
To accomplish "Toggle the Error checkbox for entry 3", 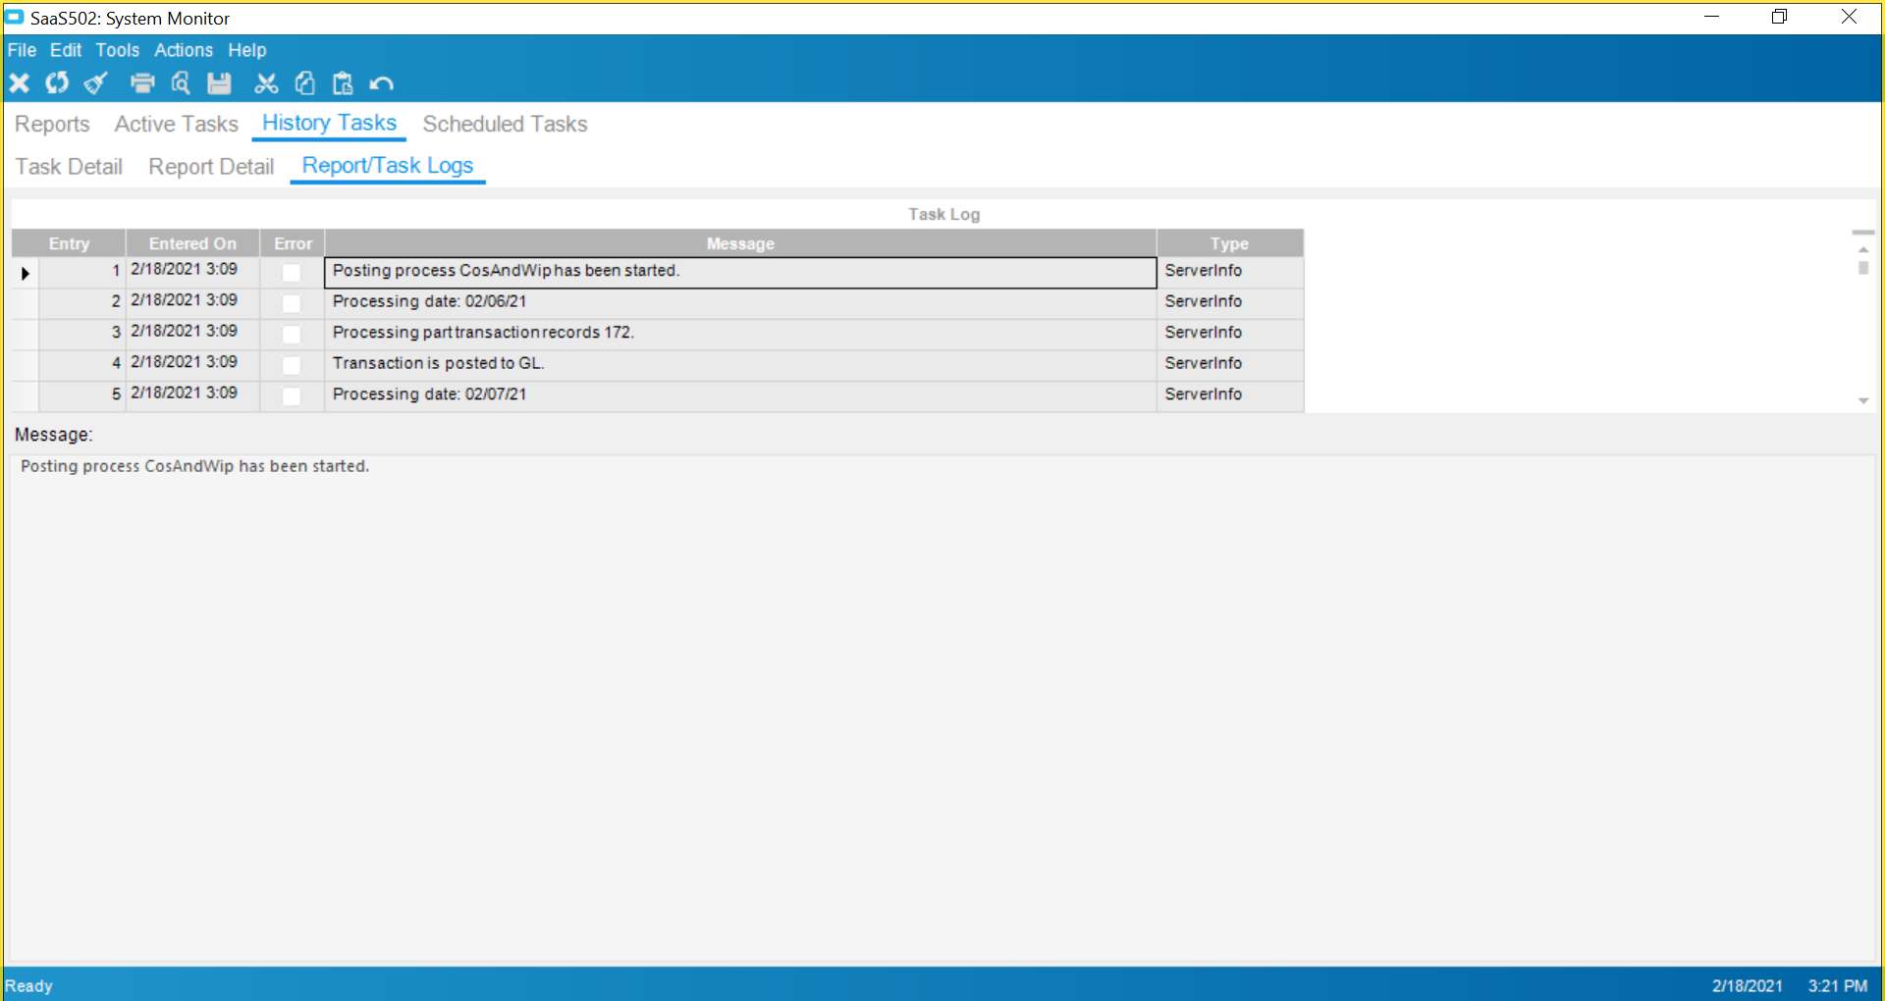I will click(292, 335).
